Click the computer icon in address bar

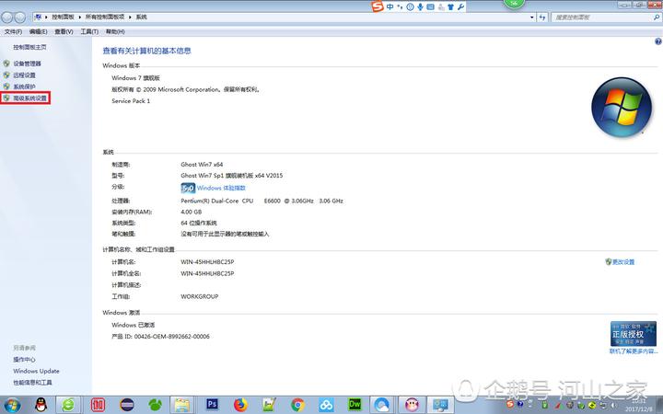click(38, 17)
